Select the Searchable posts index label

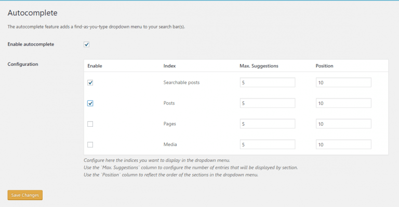[181, 83]
